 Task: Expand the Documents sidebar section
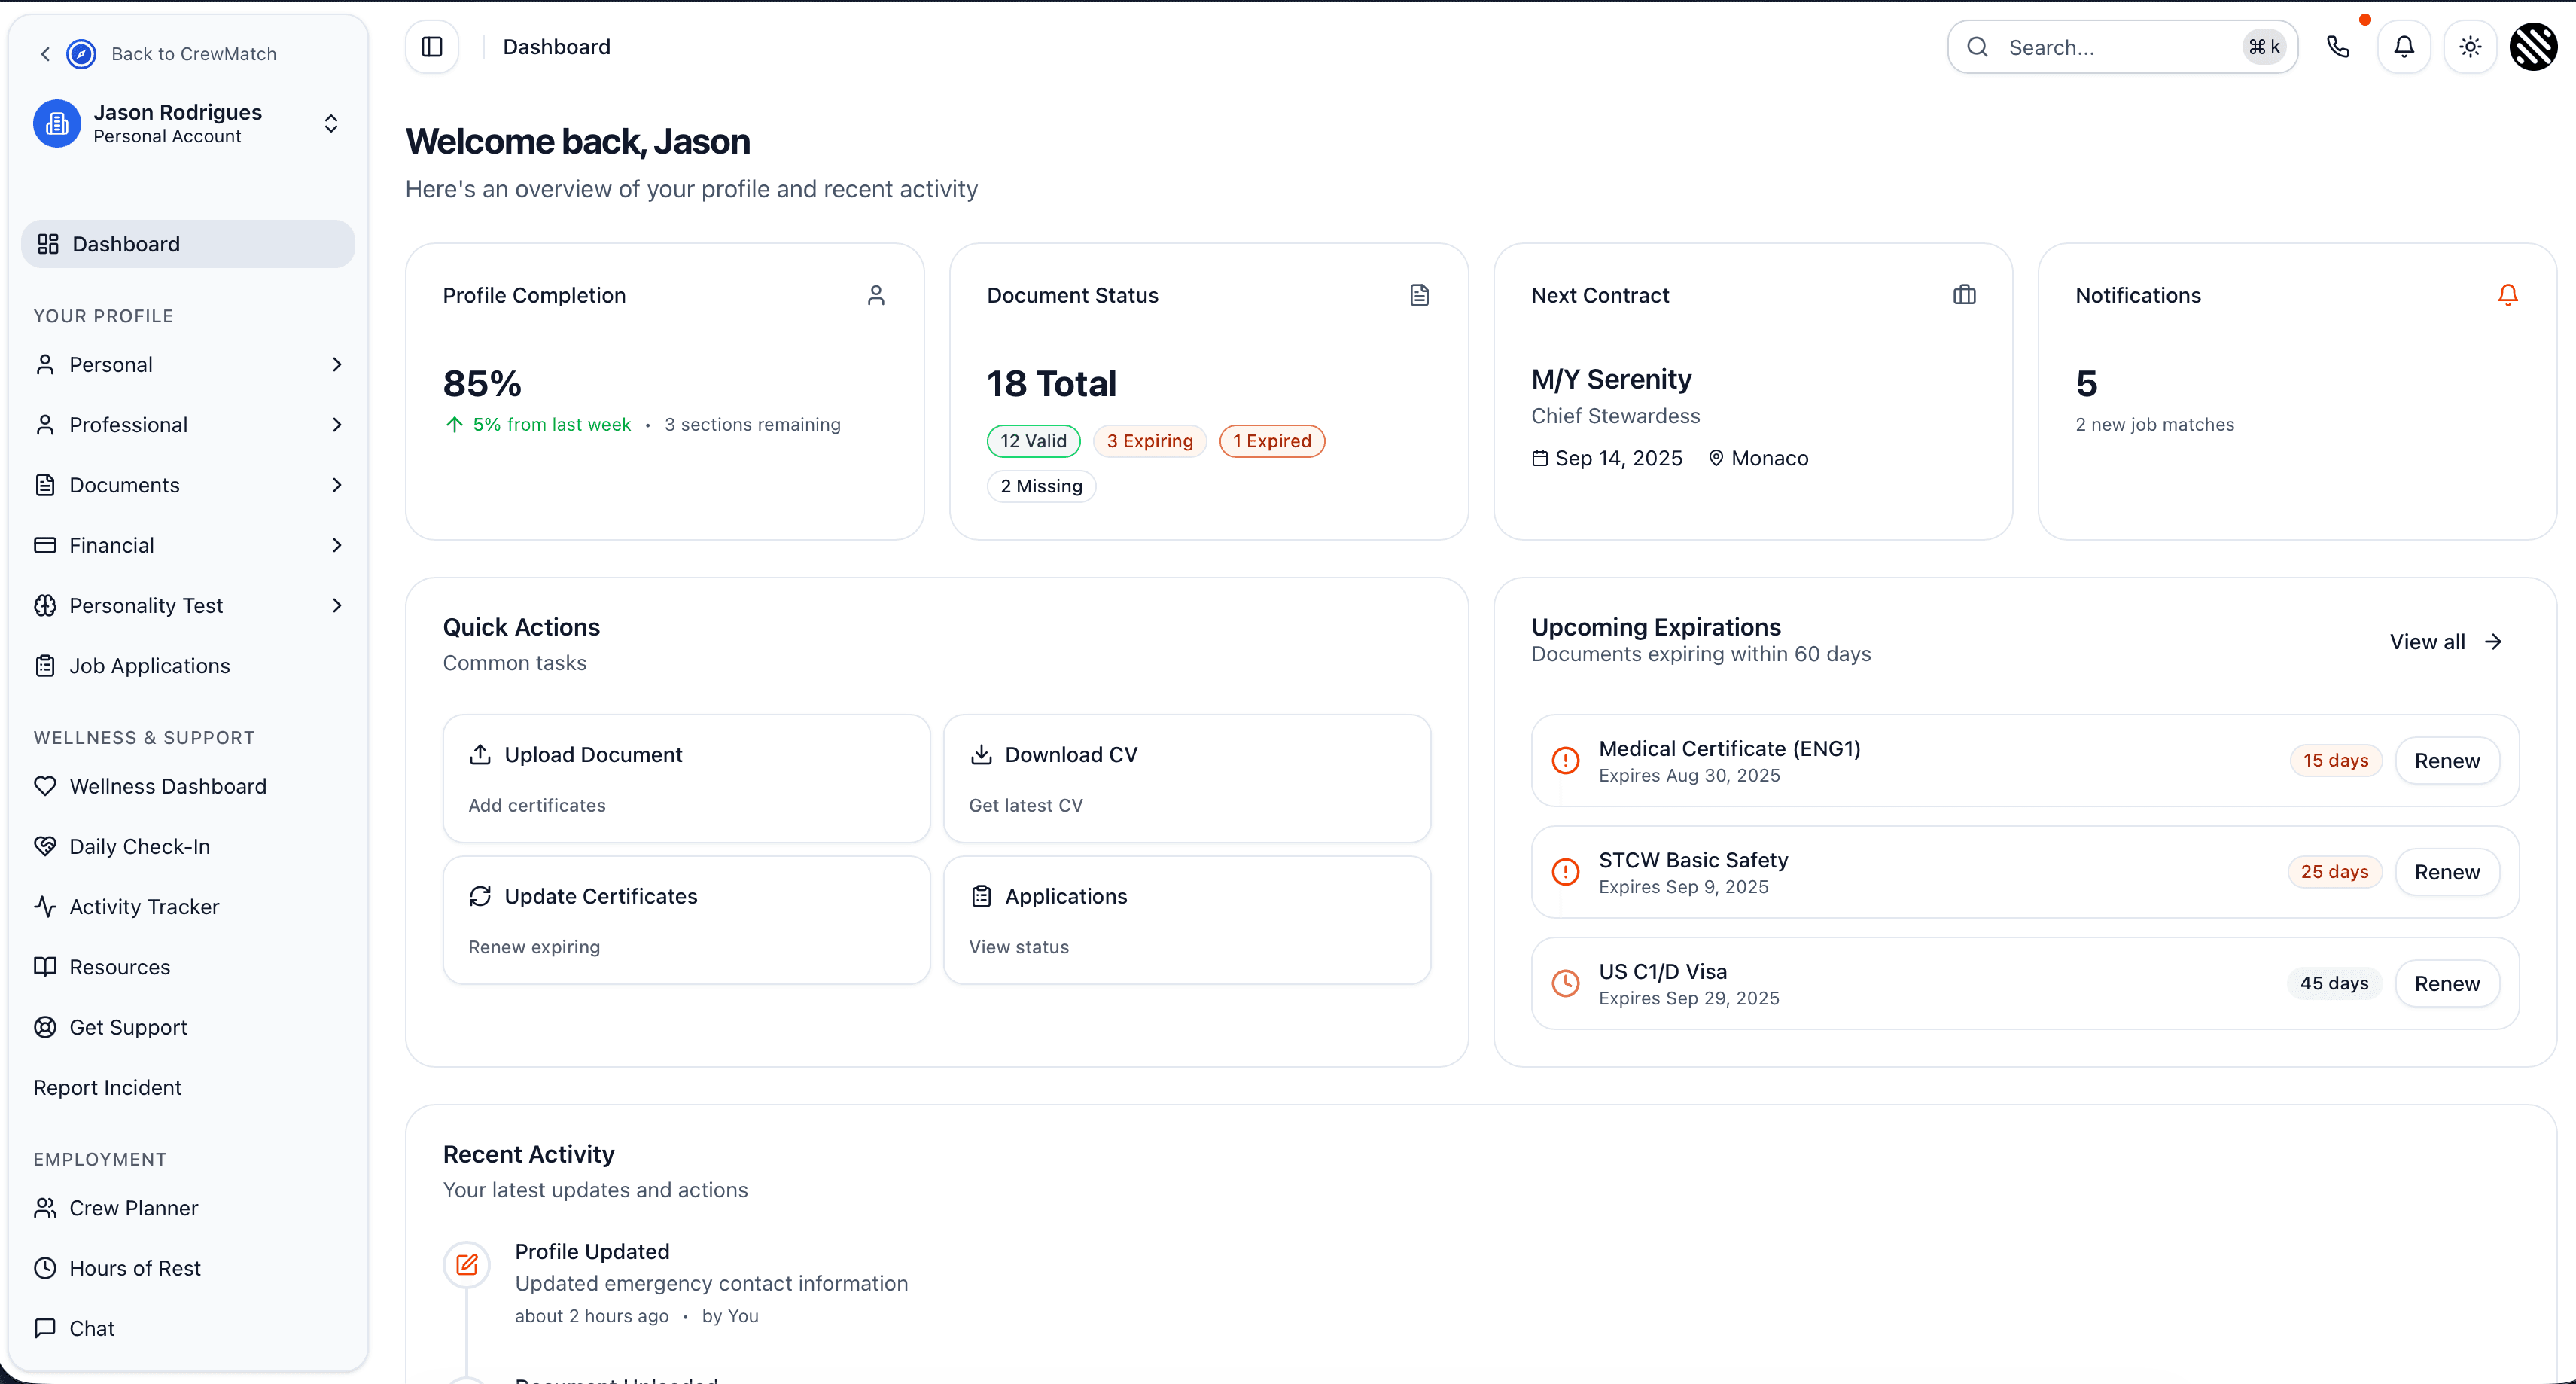point(188,485)
